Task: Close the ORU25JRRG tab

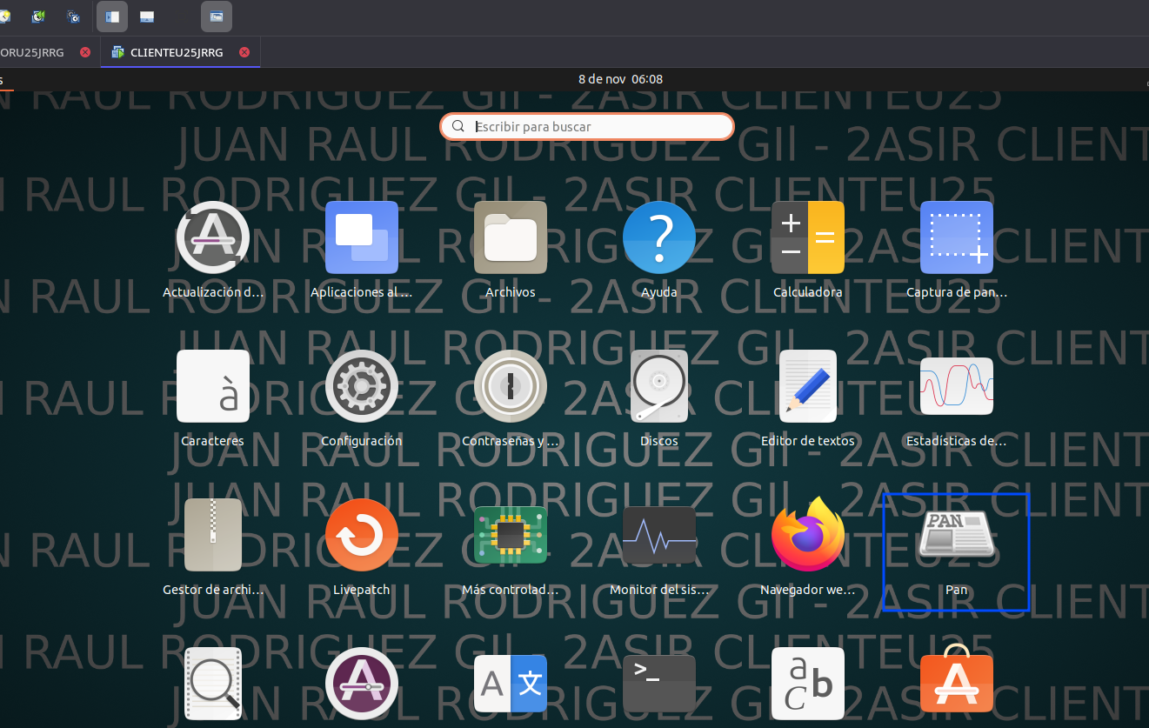Action: click(84, 52)
